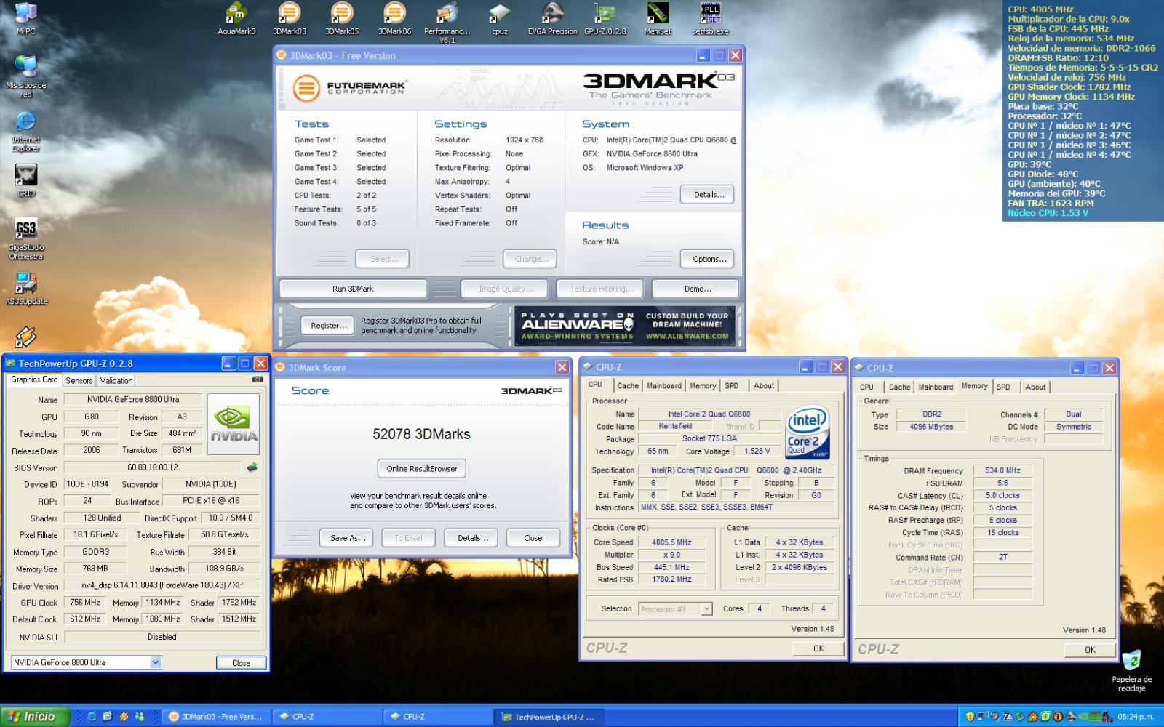The height and width of the screenshot is (727, 1164).
Task: Open the CPU tab in the right CPU-Z window
Action: (x=866, y=387)
